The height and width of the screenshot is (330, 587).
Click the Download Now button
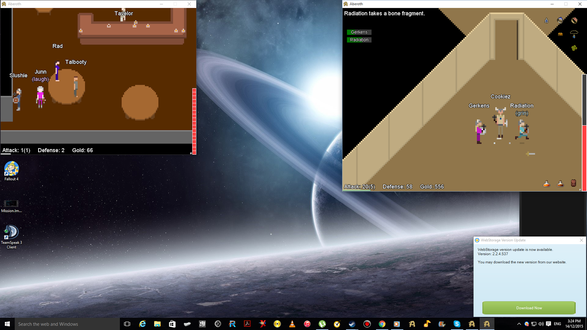[529, 308]
